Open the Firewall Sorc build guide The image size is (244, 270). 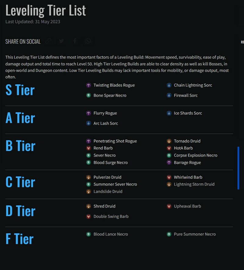pyautogui.click(x=186, y=95)
